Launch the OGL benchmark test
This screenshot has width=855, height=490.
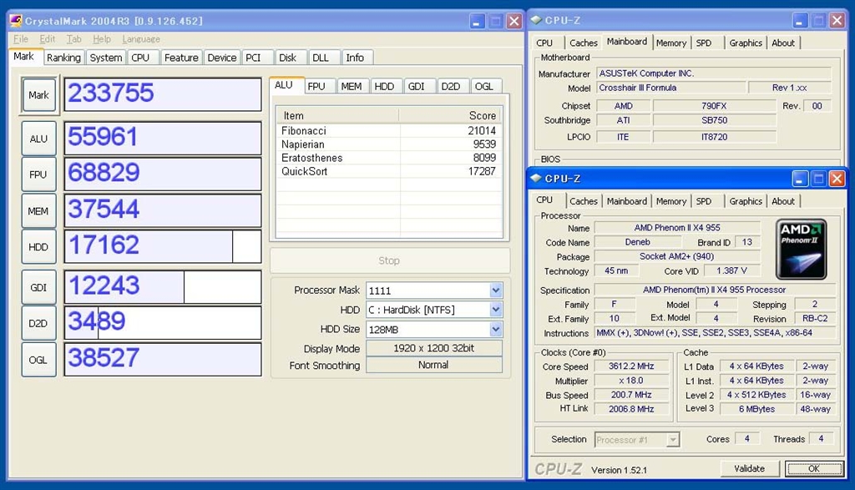pyautogui.click(x=38, y=360)
